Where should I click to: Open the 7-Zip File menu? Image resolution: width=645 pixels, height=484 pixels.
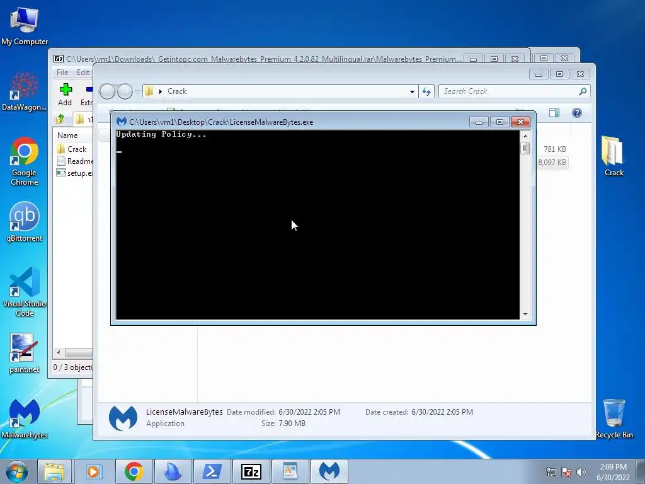[62, 72]
